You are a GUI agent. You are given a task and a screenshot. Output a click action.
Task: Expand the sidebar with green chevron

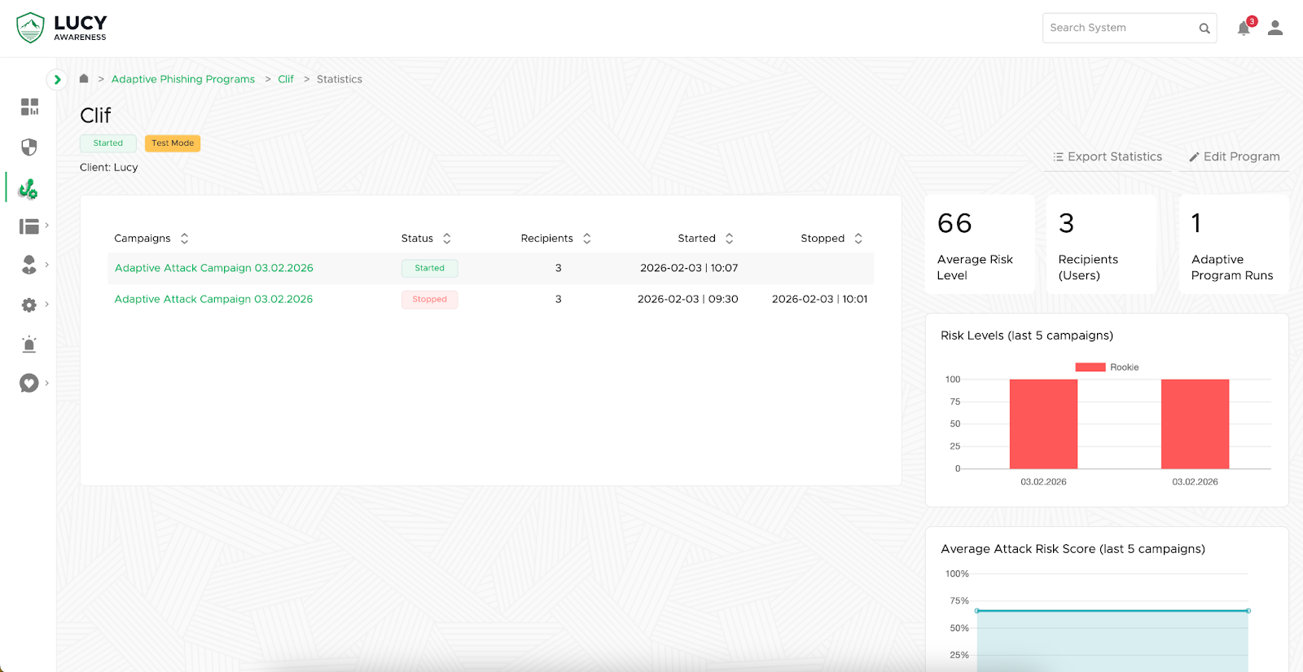57,79
